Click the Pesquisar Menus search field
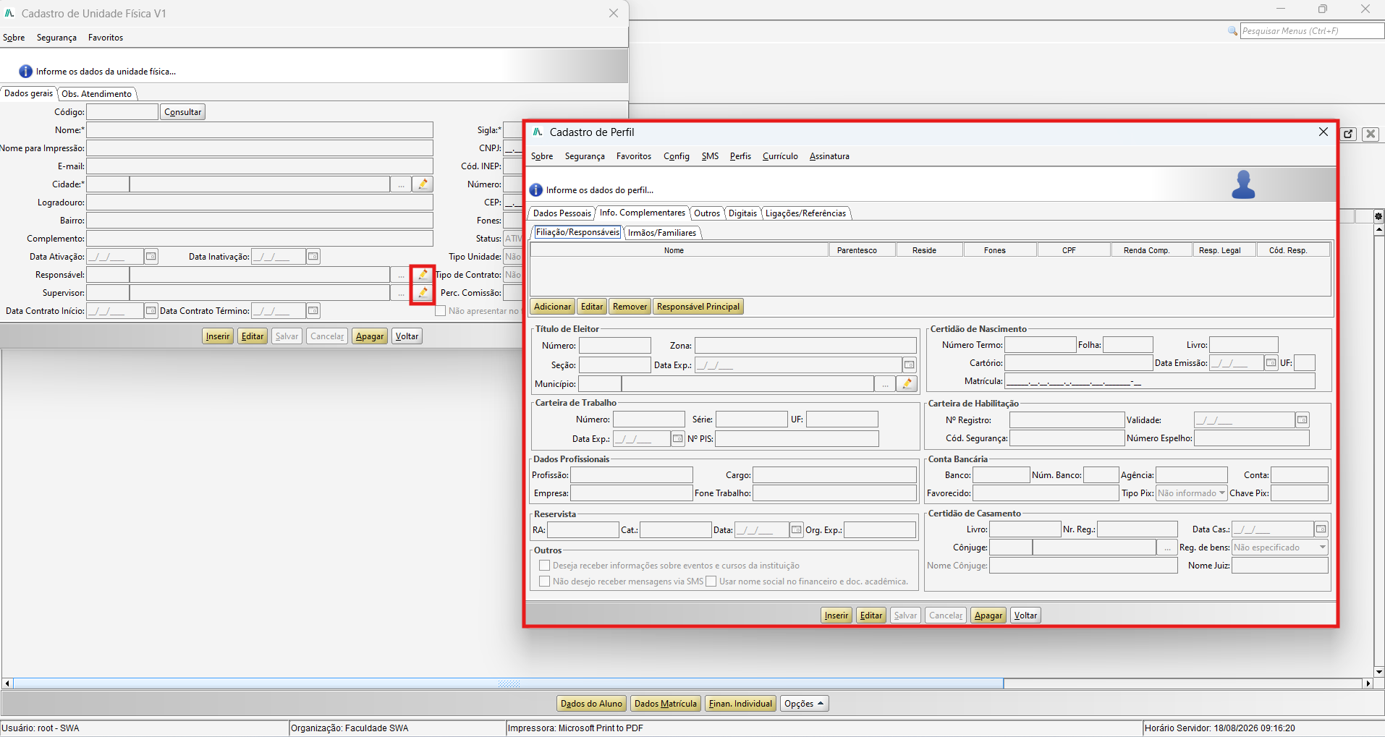This screenshot has width=1385, height=737. (1312, 31)
